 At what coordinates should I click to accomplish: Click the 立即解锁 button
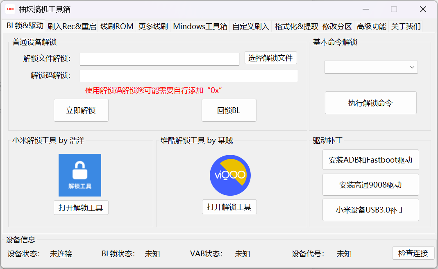coord(81,110)
